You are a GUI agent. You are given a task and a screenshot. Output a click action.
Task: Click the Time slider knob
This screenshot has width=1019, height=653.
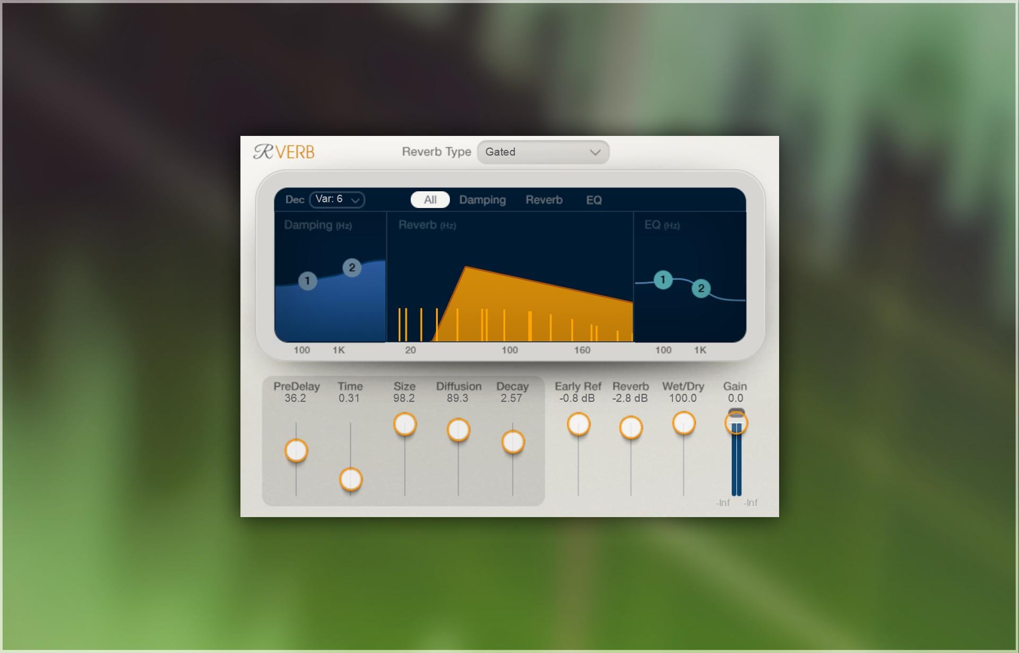pos(350,479)
